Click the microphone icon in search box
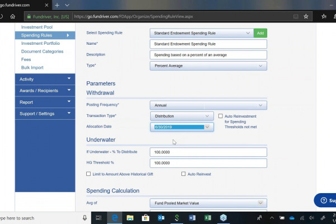Viewport: 336px width, 224px height. click(85, 218)
